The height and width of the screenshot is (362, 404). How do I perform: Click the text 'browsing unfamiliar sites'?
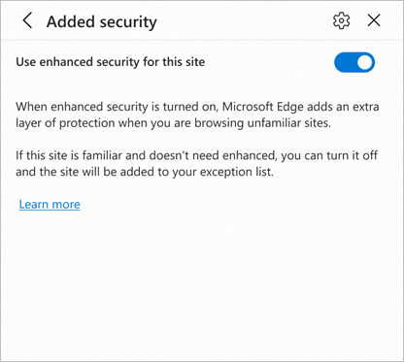[x=262, y=123]
